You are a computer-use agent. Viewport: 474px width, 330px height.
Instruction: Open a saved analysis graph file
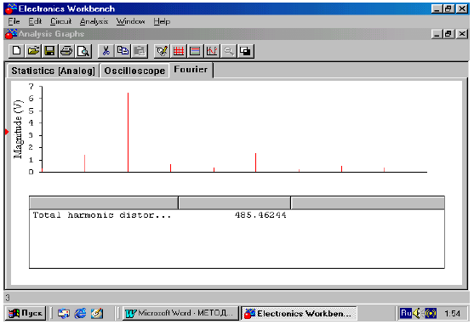(33, 51)
